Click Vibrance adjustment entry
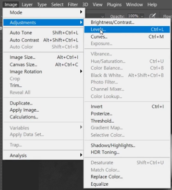Image resolution: width=172 pixels, height=190 pixels. 127,54
